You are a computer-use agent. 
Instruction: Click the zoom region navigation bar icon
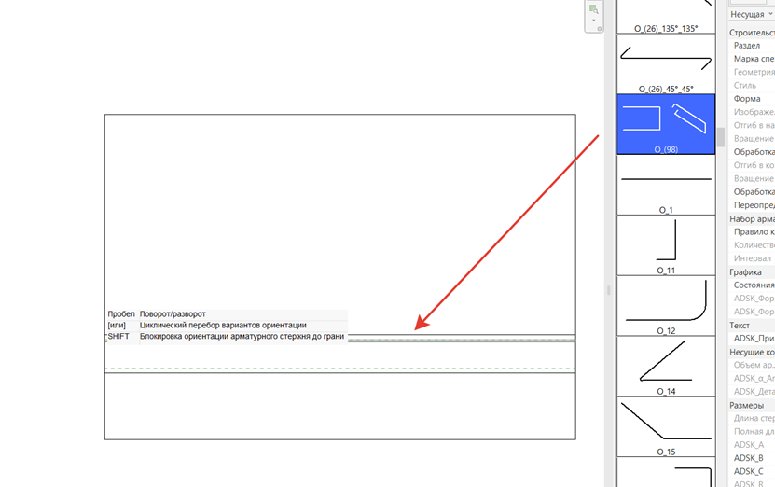point(593,9)
